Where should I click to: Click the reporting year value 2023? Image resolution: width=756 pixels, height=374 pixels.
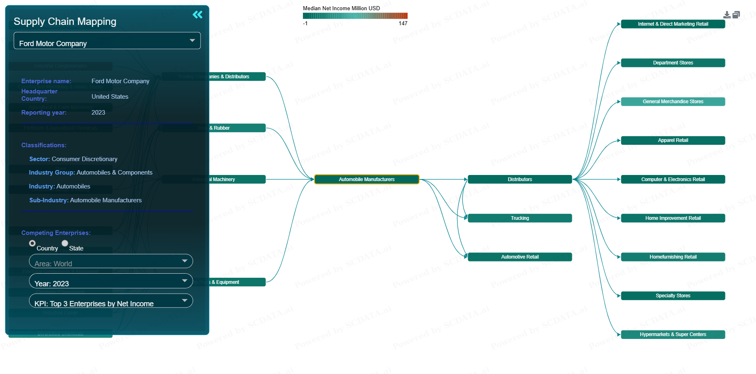coord(98,113)
